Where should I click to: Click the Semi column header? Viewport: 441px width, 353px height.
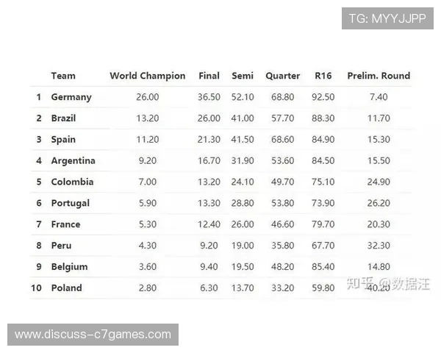[x=243, y=76]
